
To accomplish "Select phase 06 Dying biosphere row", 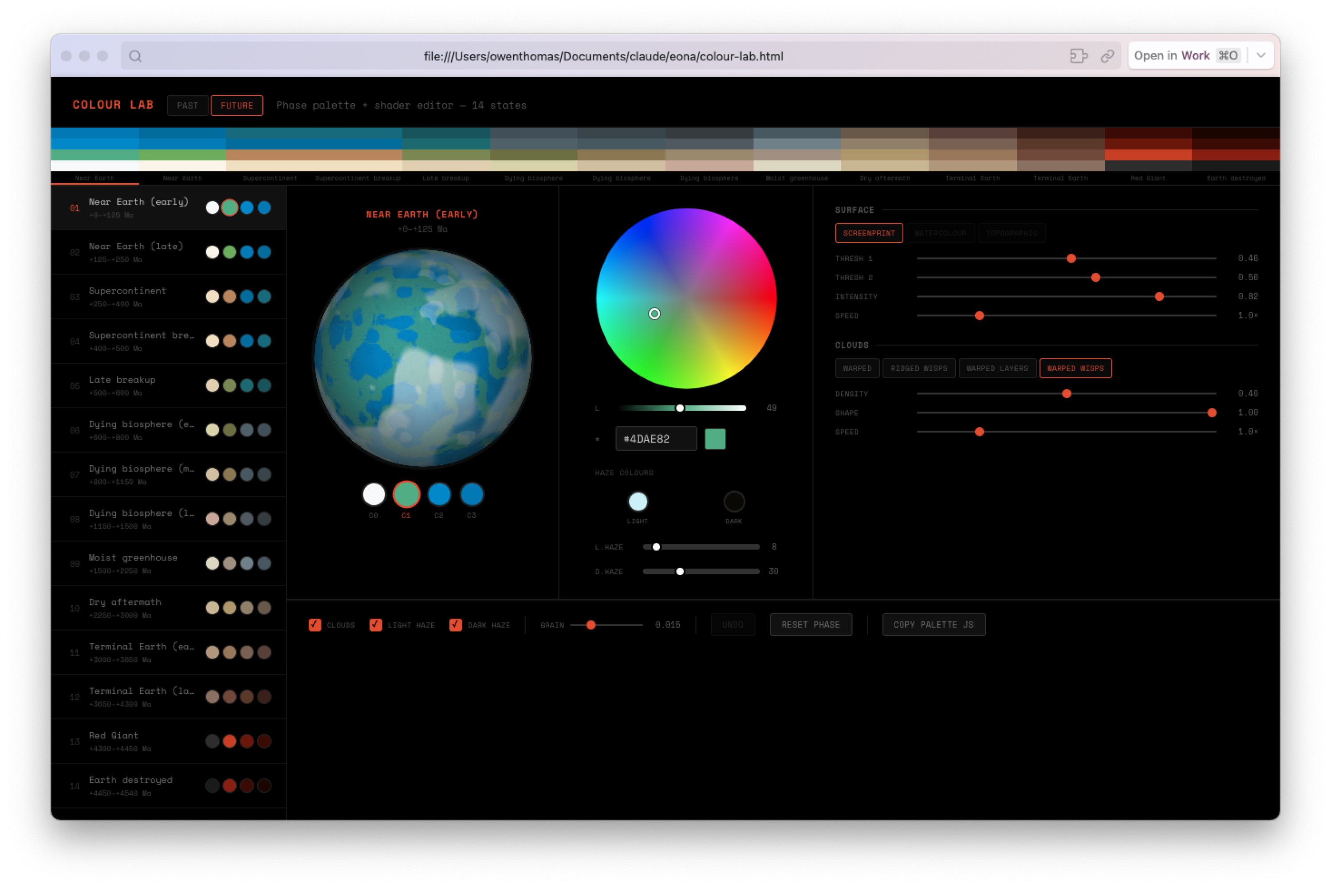I will (x=169, y=430).
